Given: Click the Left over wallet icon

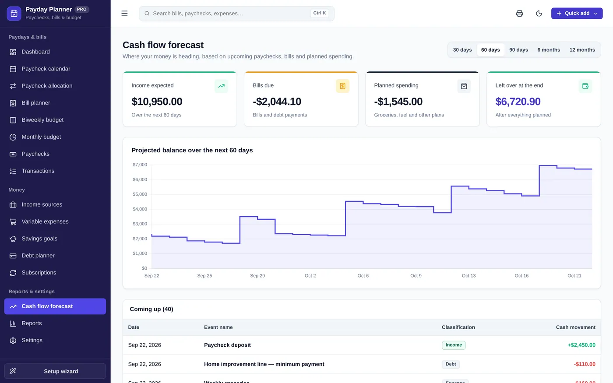Looking at the screenshot, I should click(585, 86).
